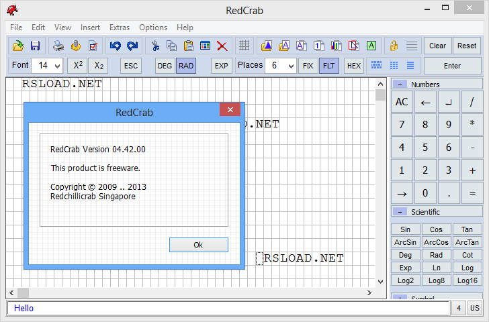Open the Edit menu
The width and height of the screenshot is (489, 322).
click(38, 28)
